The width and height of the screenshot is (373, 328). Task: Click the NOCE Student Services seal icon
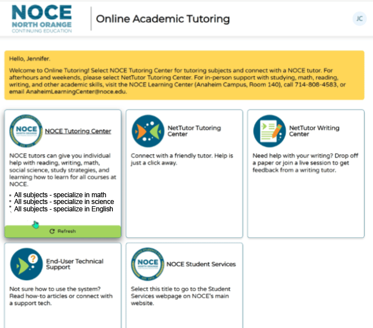coord(148,264)
